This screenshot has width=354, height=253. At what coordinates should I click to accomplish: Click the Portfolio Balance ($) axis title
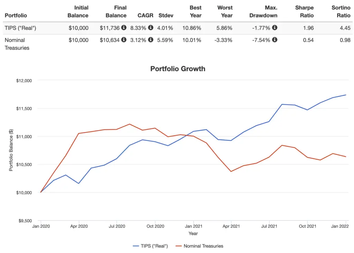point(11,150)
